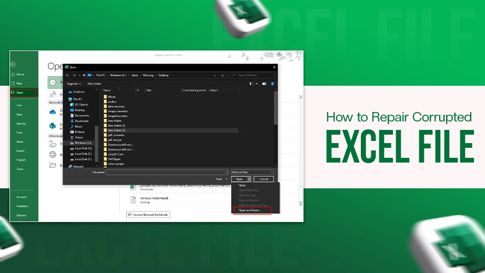The image size is (485, 273).
Task: Click the Users breadcrumb in address bar
Action: point(135,75)
